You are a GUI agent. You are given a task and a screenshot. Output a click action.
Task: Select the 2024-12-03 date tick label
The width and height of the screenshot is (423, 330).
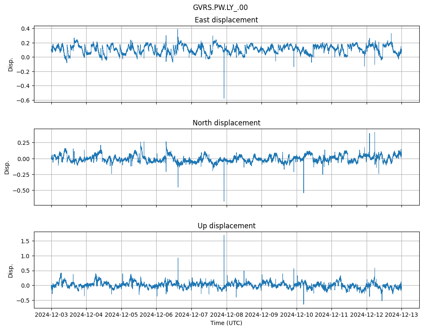51,315
